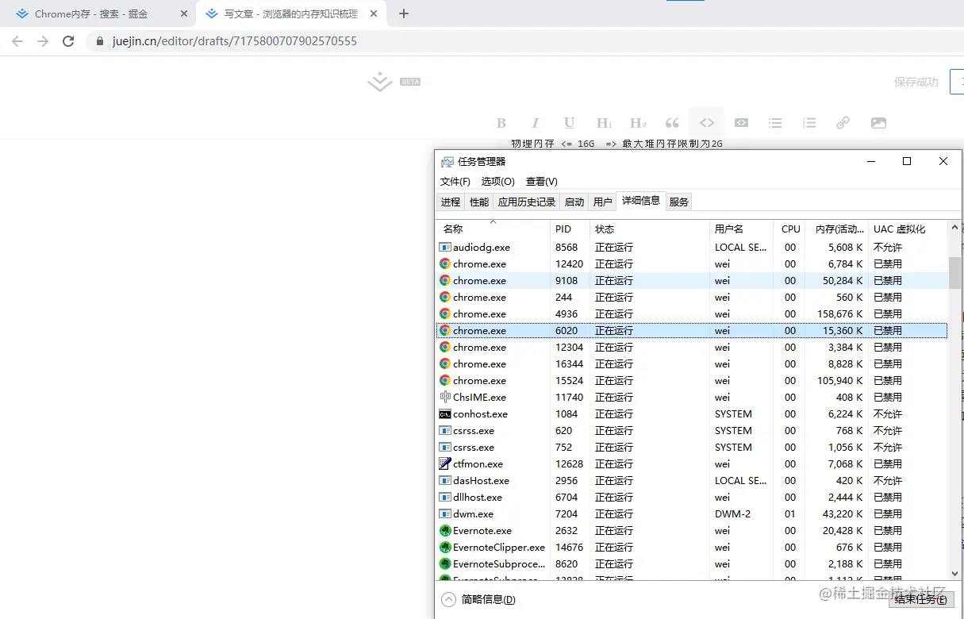Reload the current page
Screen dimensions: 964x619
68,40
